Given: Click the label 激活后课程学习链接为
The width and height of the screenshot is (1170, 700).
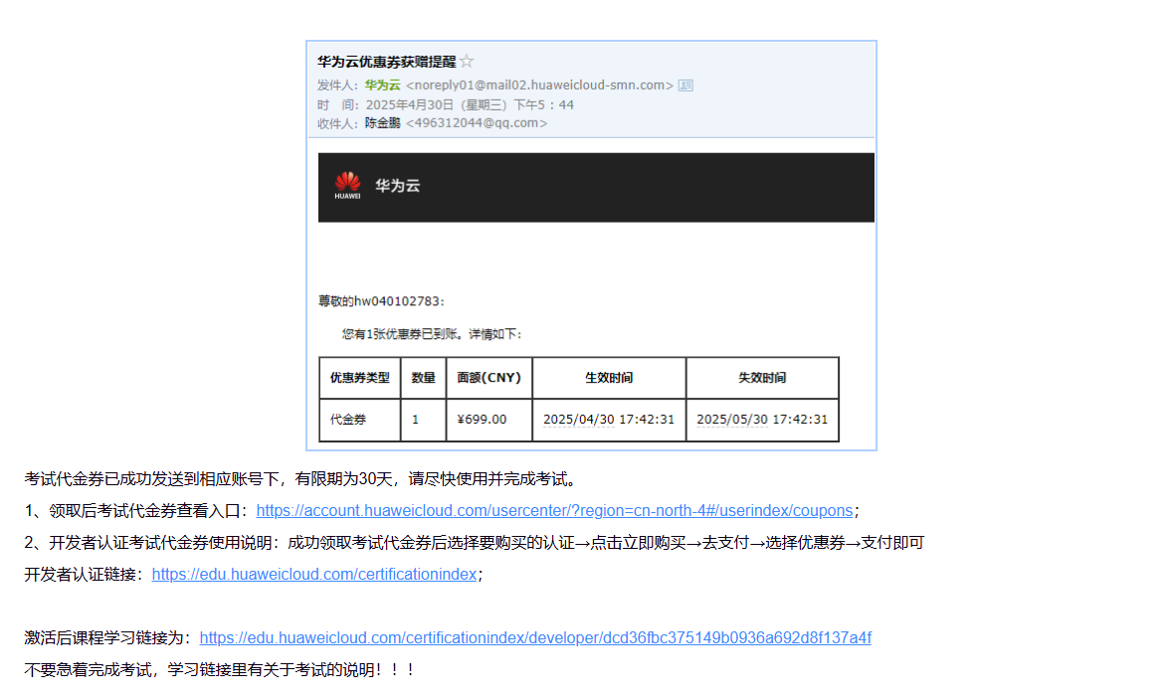Looking at the screenshot, I should click(109, 638).
